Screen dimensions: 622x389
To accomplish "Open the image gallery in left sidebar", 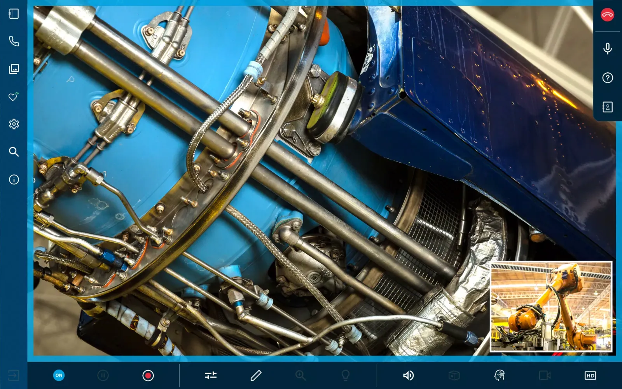I will [14, 69].
